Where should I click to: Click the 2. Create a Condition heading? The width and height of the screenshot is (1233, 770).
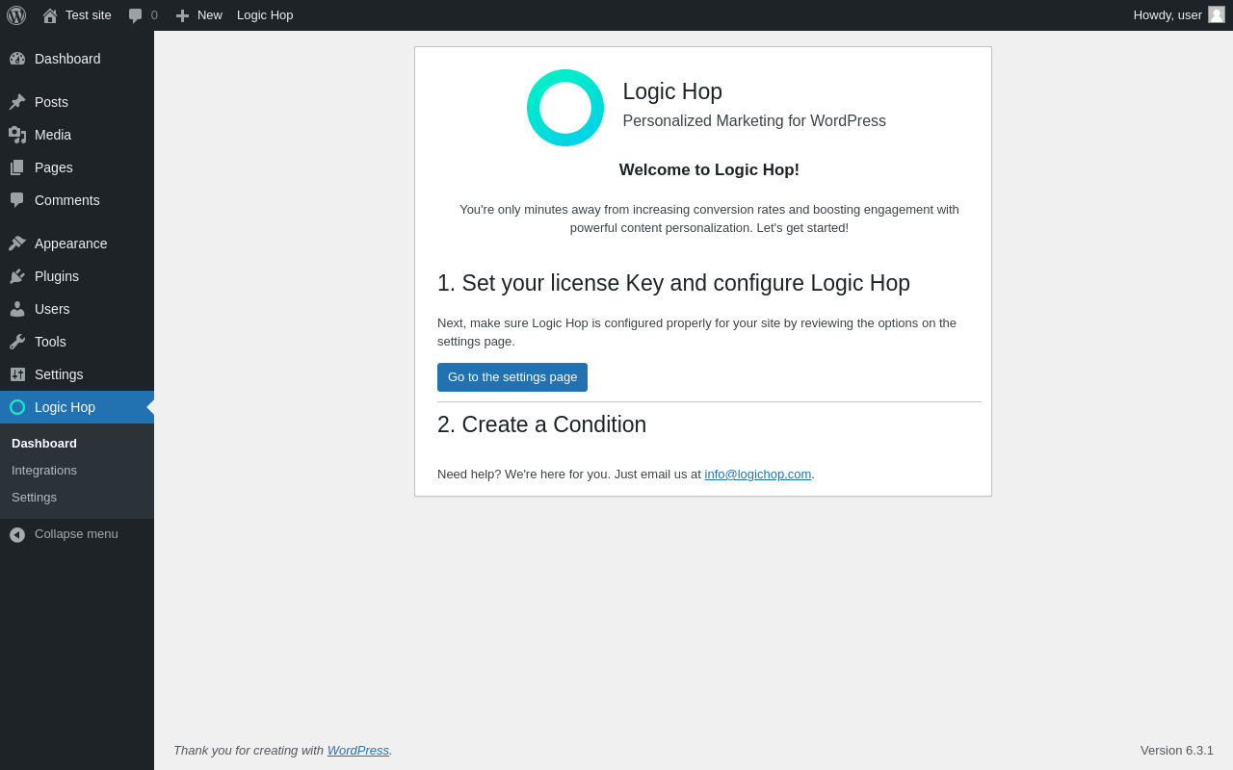[542, 424]
